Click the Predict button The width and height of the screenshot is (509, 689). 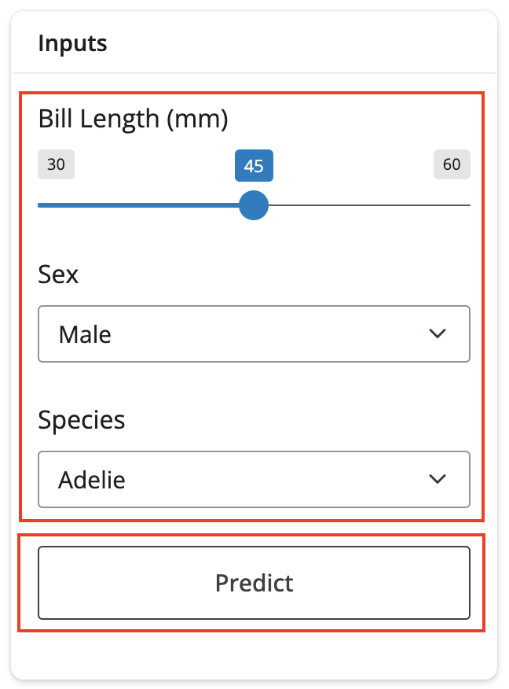(x=254, y=583)
